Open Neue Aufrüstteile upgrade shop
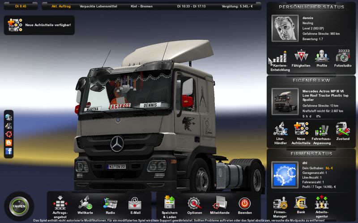Screen dimensions: 358x223 [x=301, y=133]
